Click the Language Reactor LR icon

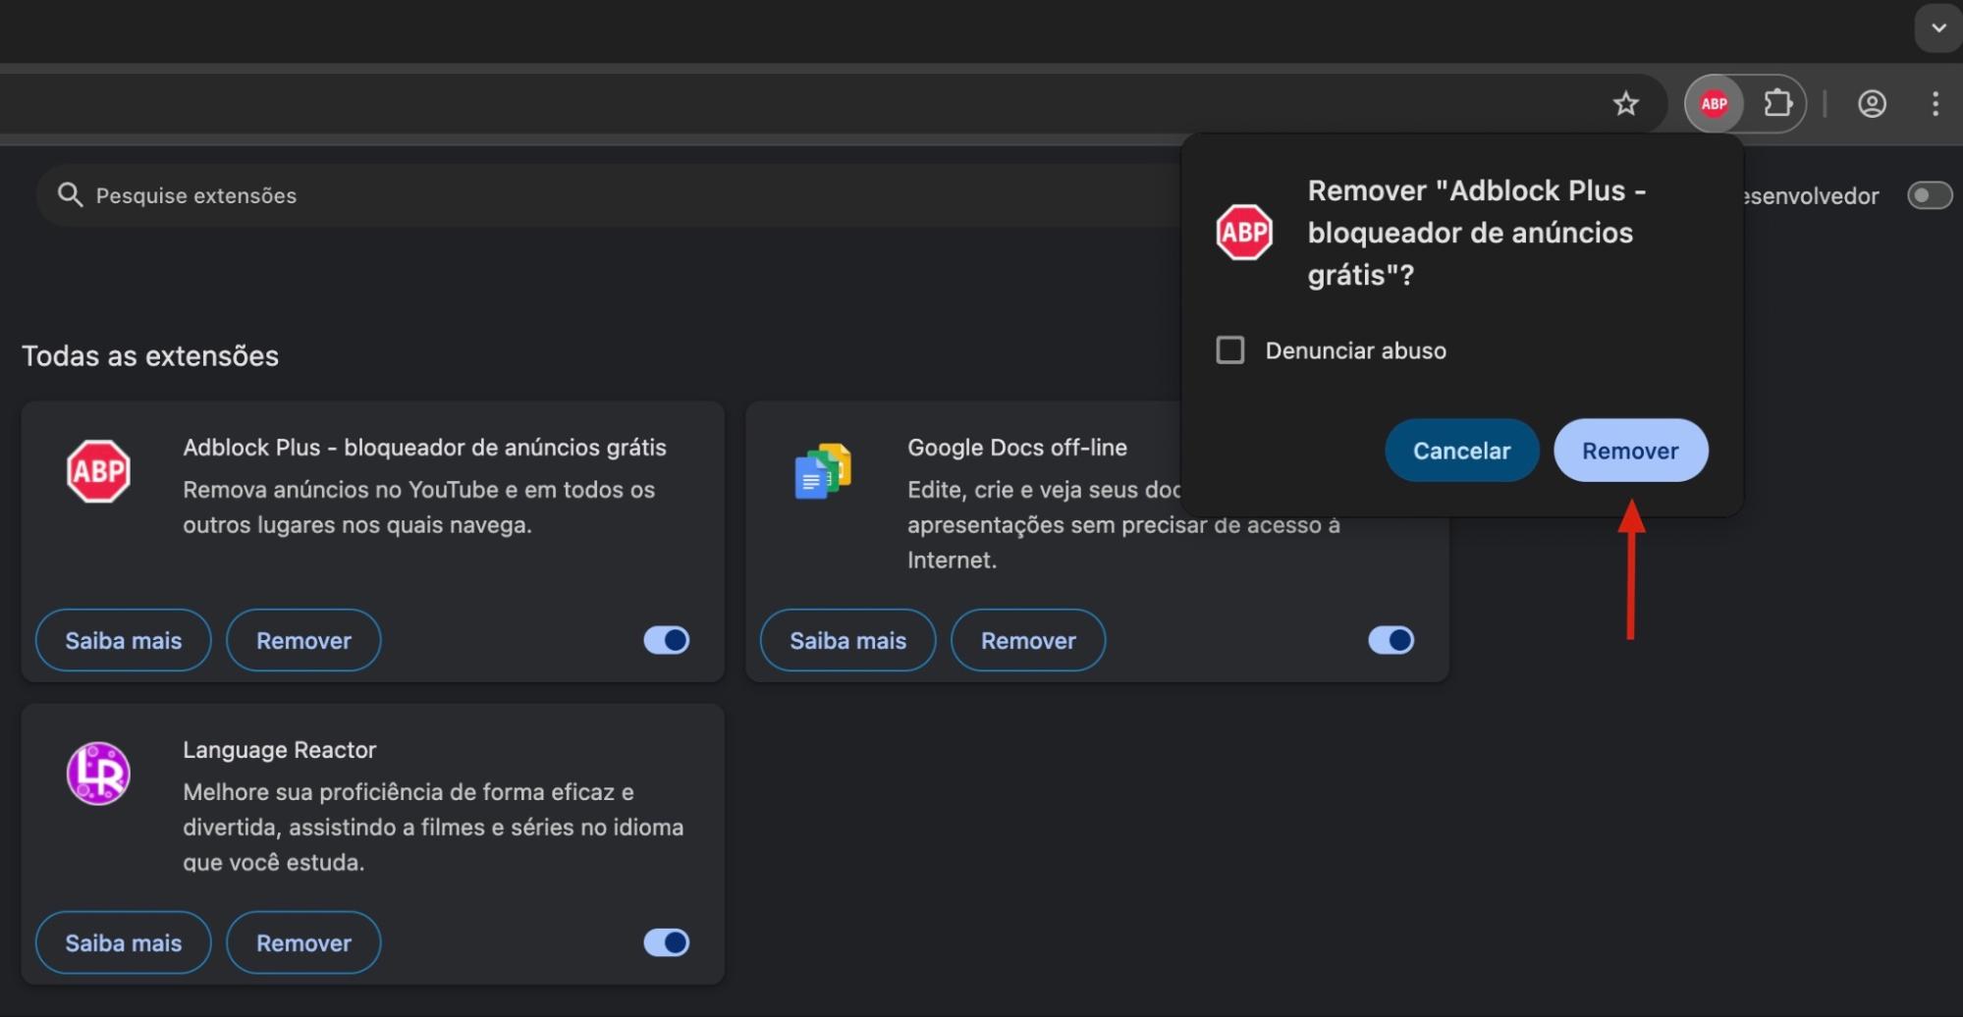[98, 774]
